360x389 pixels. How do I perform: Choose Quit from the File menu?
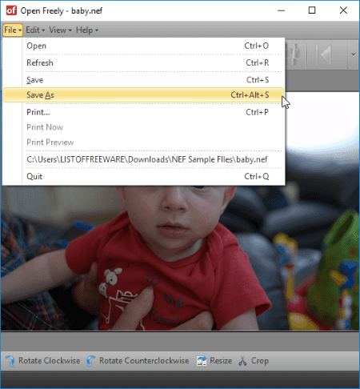(x=143, y=176)
